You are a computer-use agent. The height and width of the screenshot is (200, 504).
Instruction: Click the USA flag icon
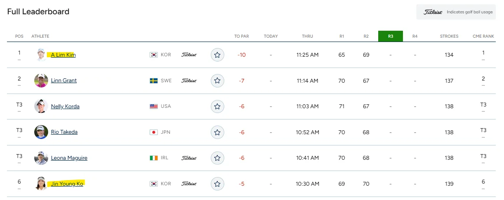click(154, 106)
